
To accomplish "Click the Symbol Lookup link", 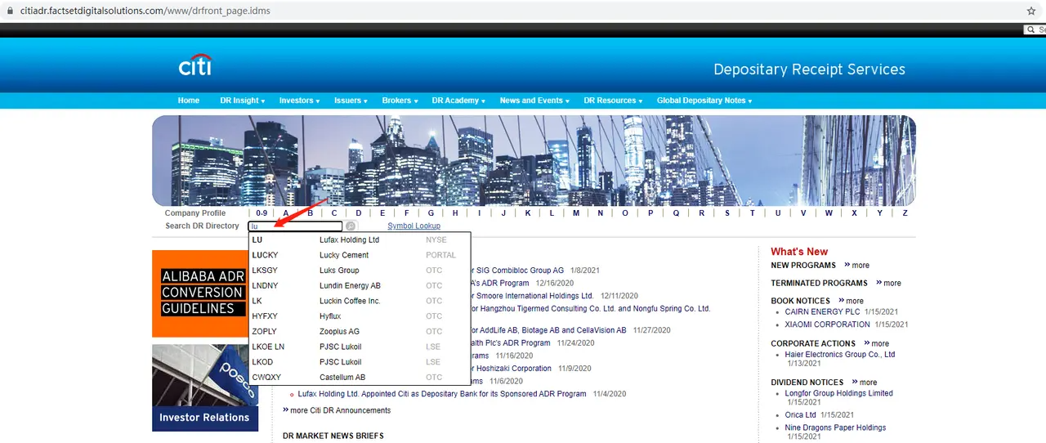I will [413, 226].
